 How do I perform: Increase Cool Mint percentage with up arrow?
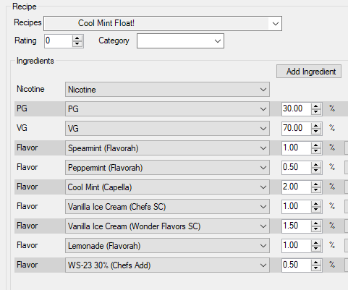point(316,184)
